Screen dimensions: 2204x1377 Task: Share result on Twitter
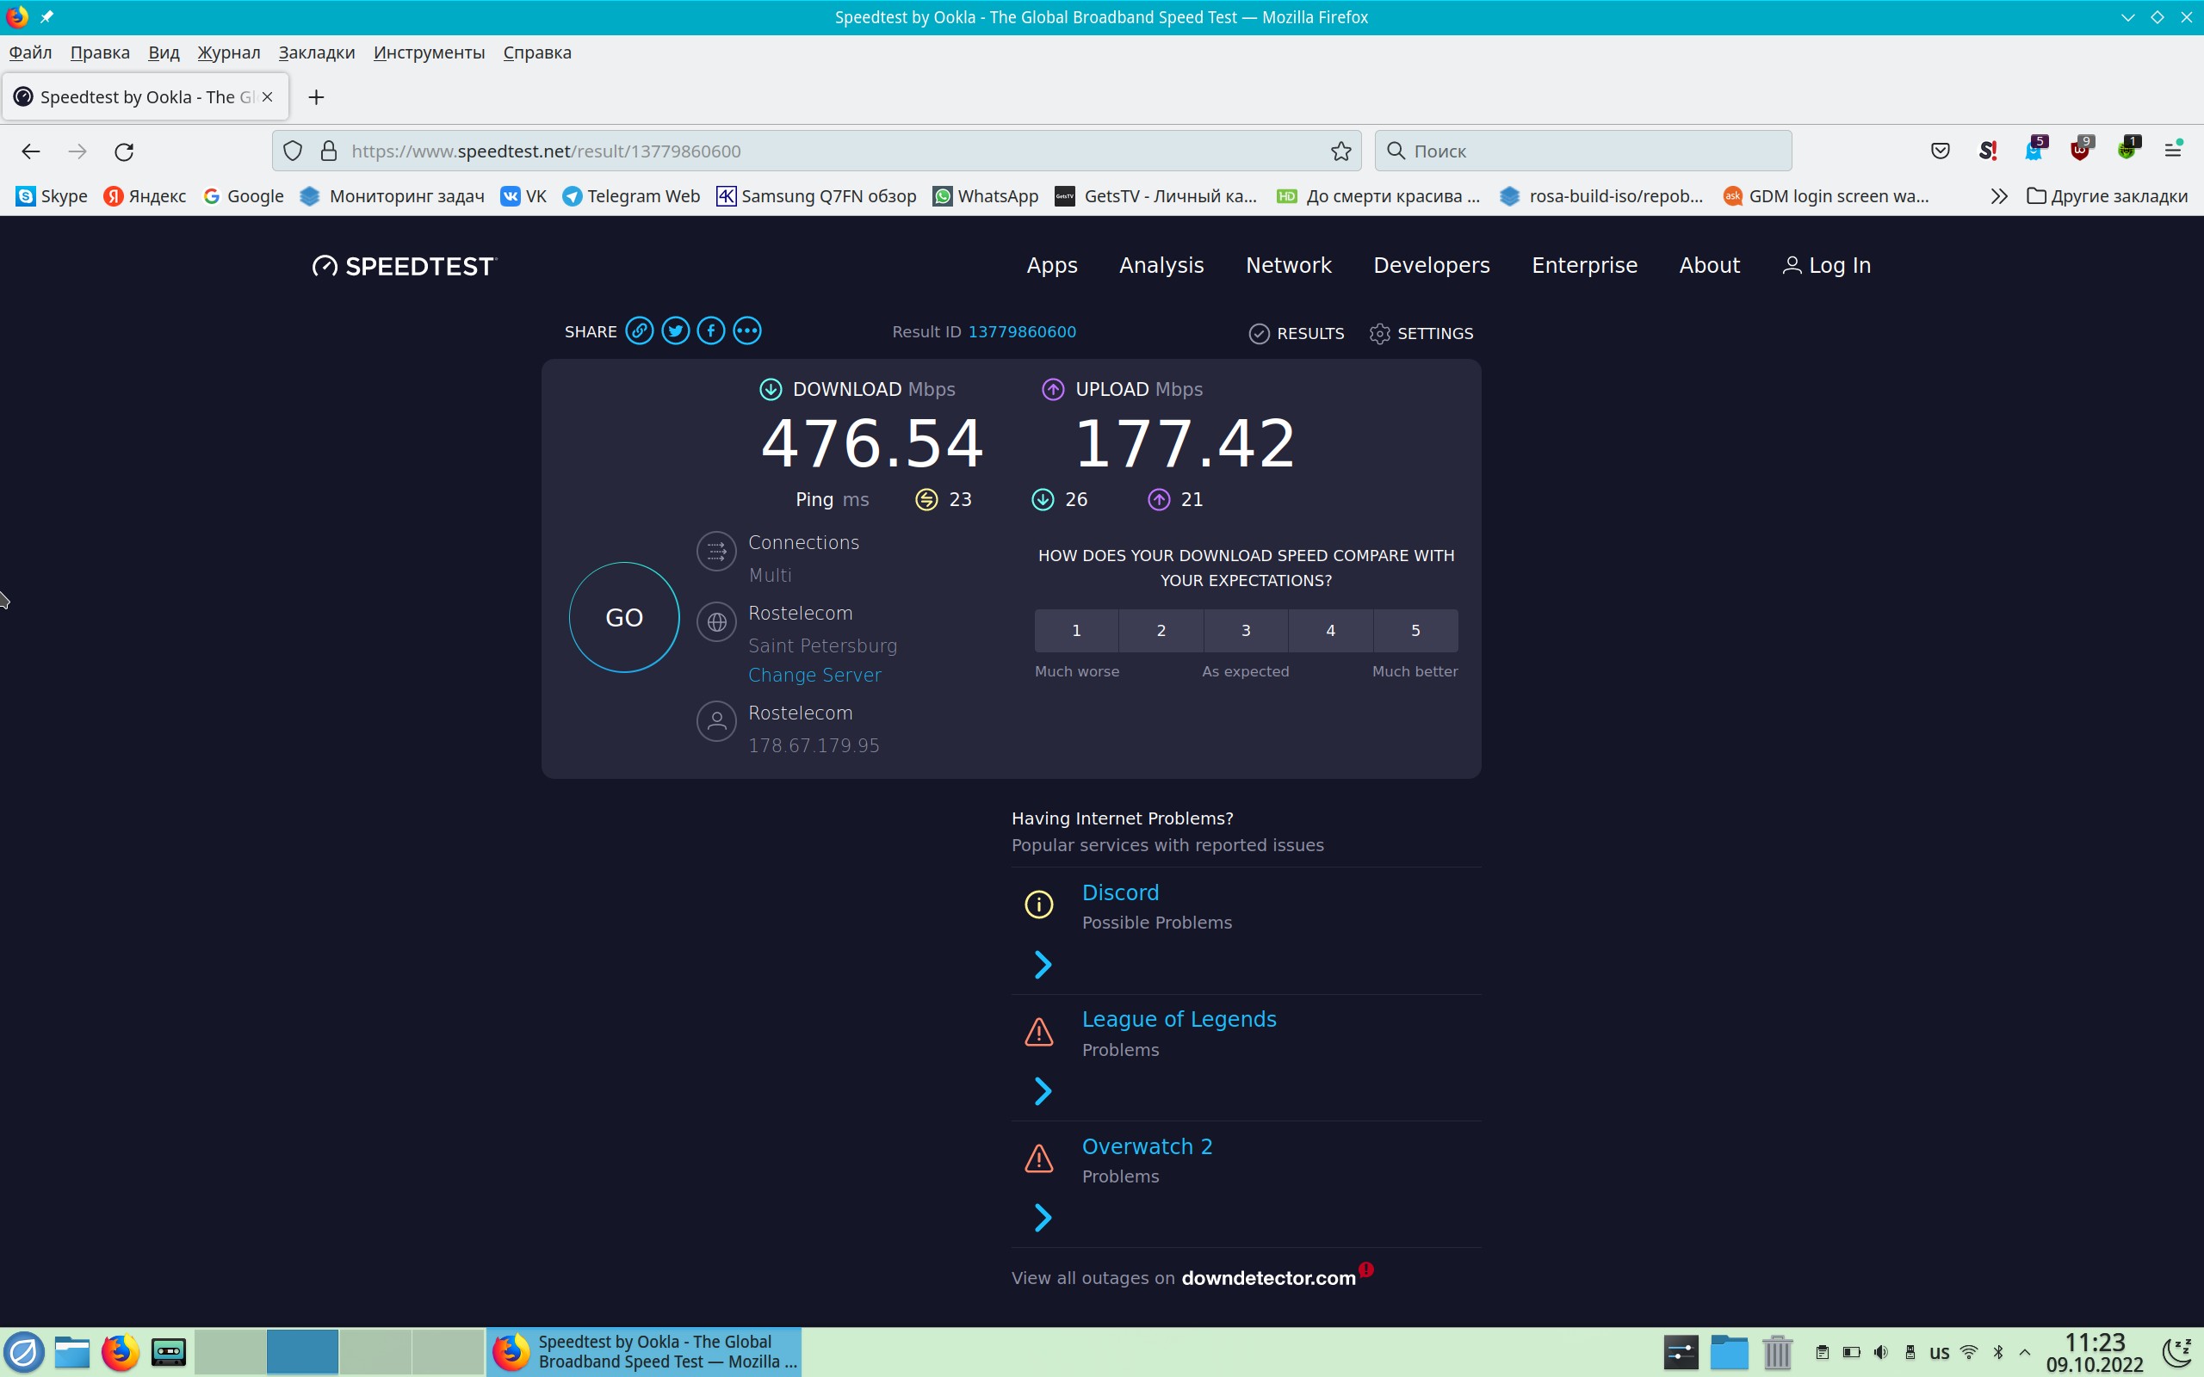click(x=675, y=330)
